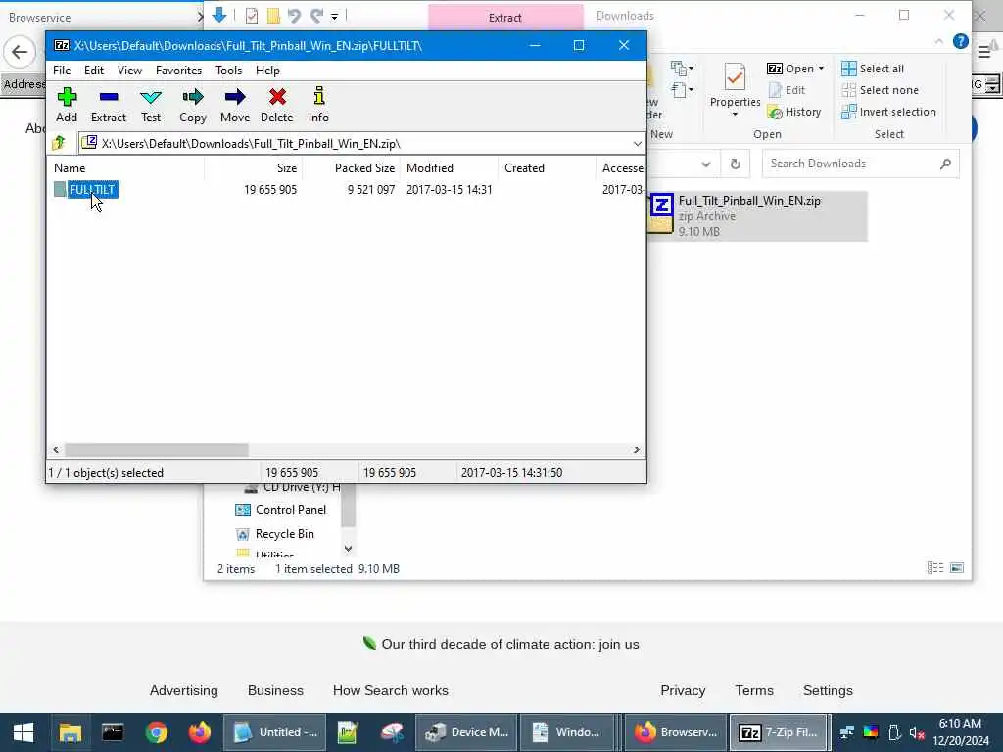The width and height of the screenshot is (1003, 752).
Task: Open Control Panel in Explorer navigation pane
Action: point(281,509)
